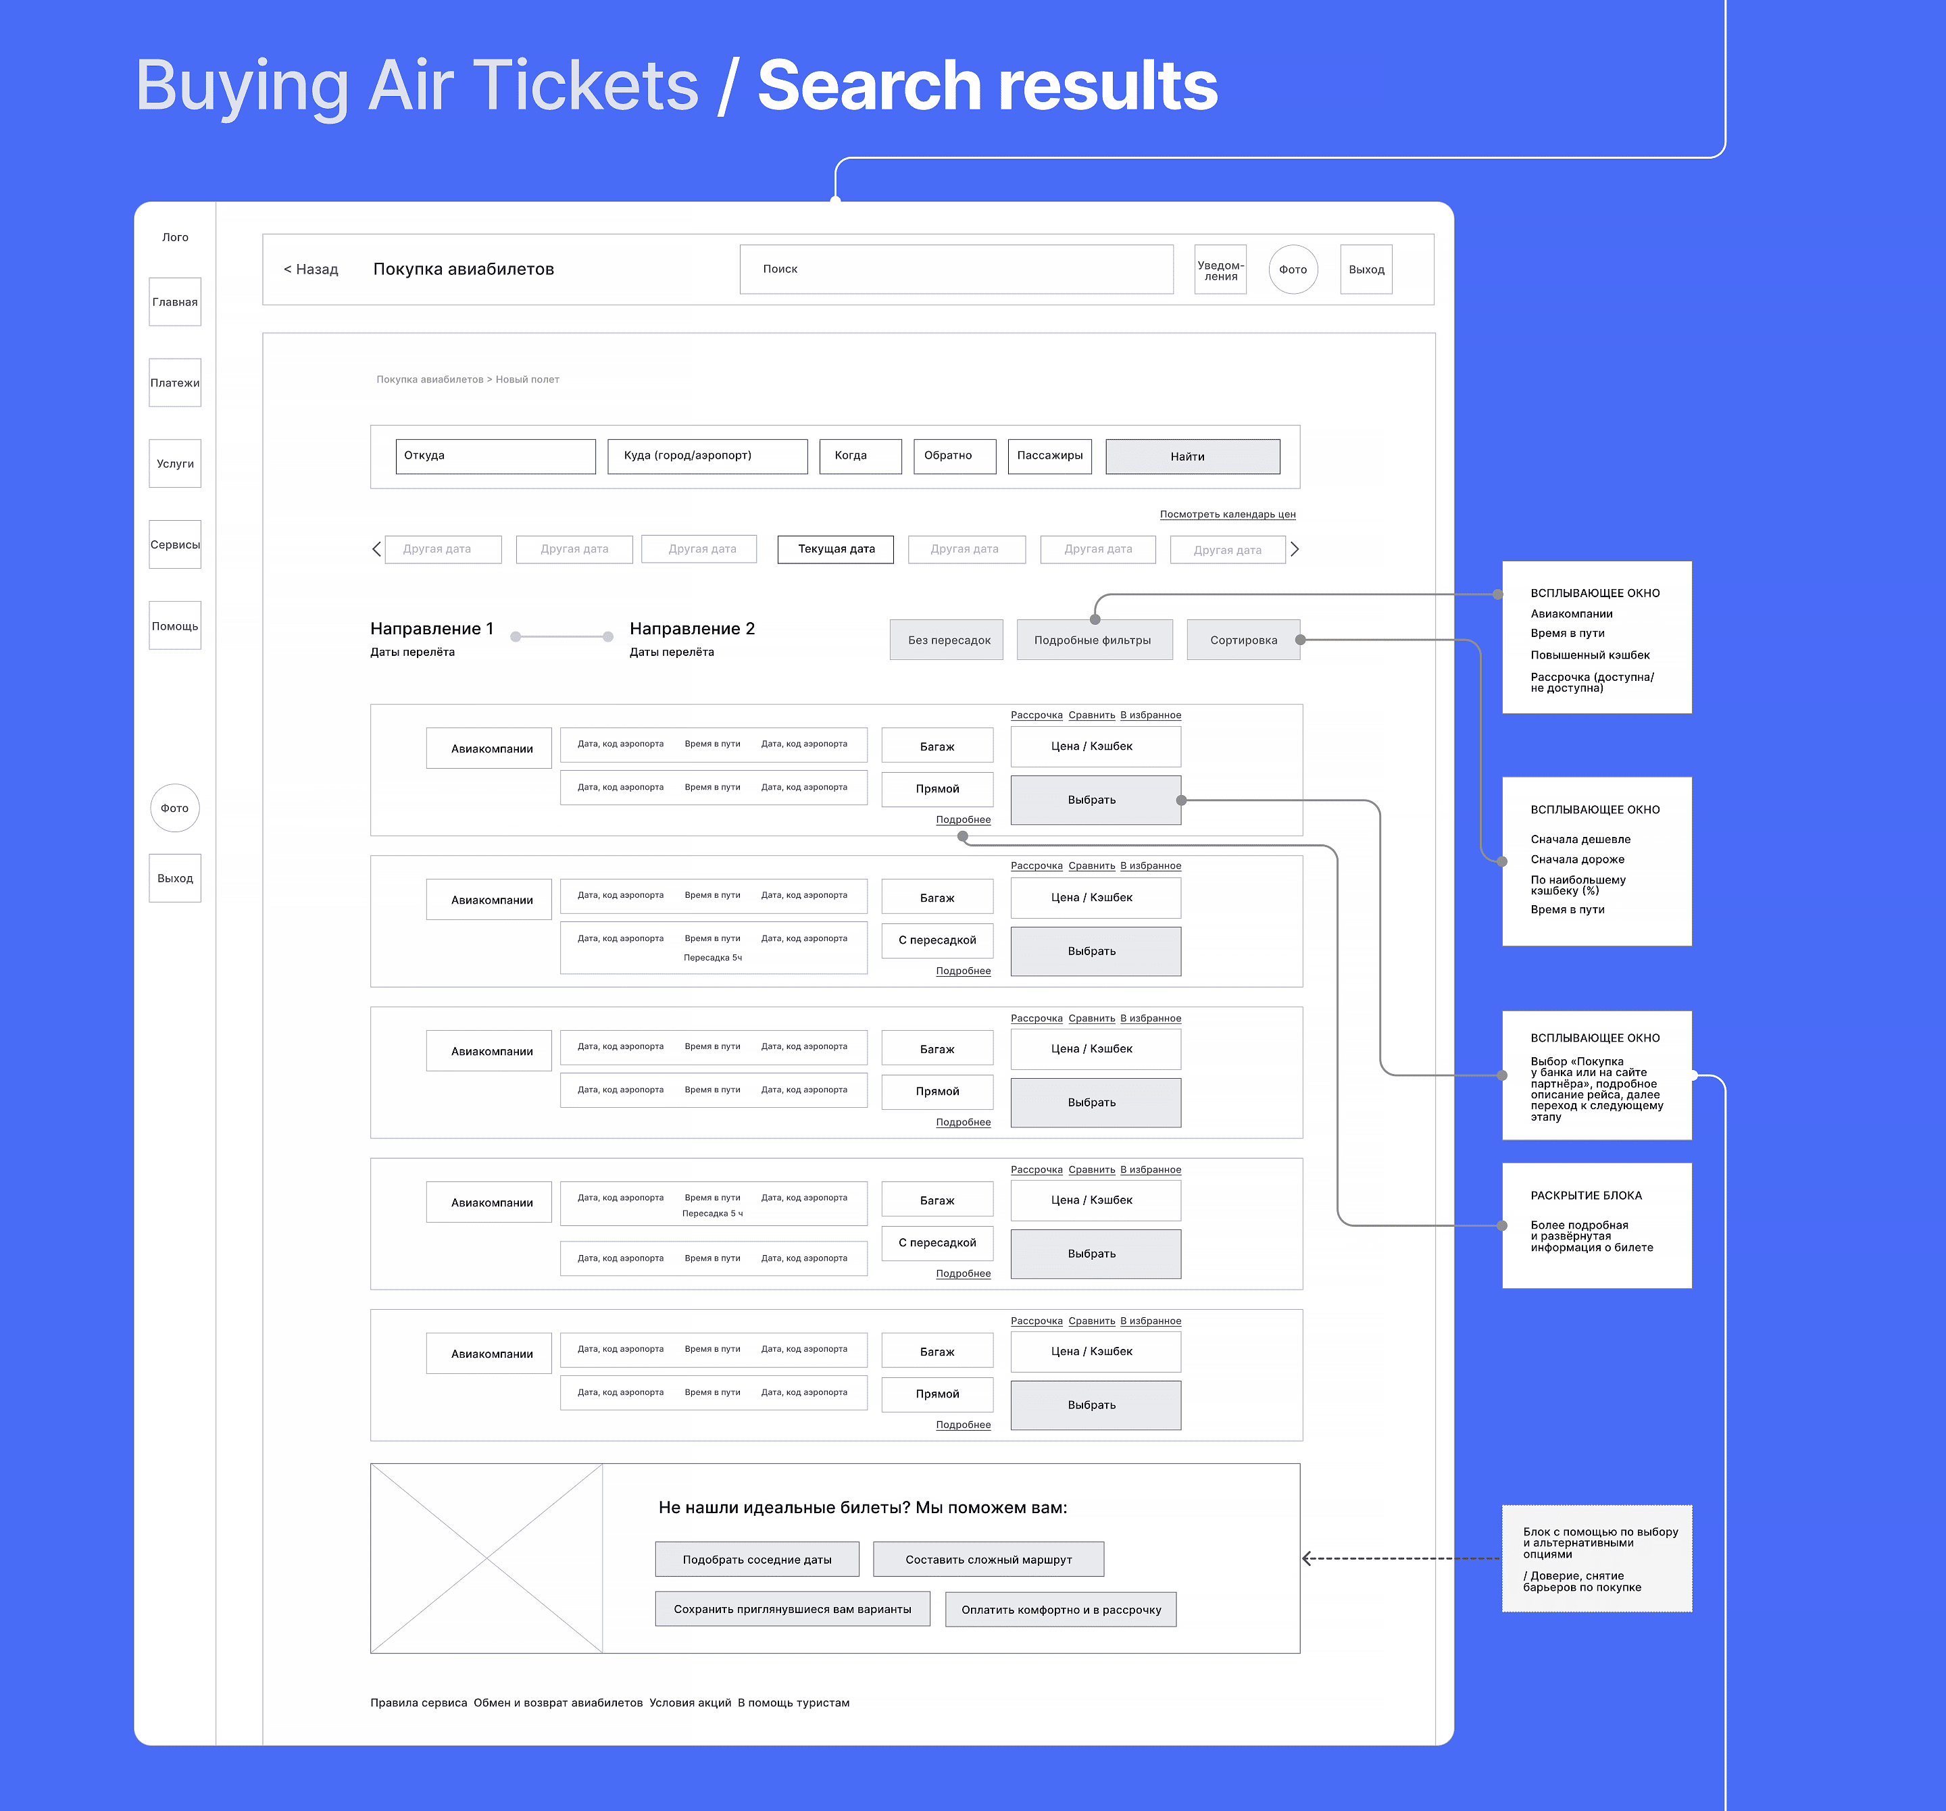This screenshot has height=1811, width=1946.
Task: Open Платежи in the left sidebar
Action: click(175, 384)
